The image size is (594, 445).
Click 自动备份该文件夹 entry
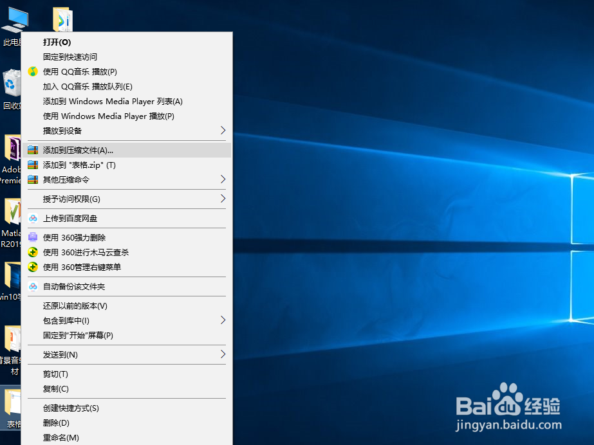coord(127,286)
